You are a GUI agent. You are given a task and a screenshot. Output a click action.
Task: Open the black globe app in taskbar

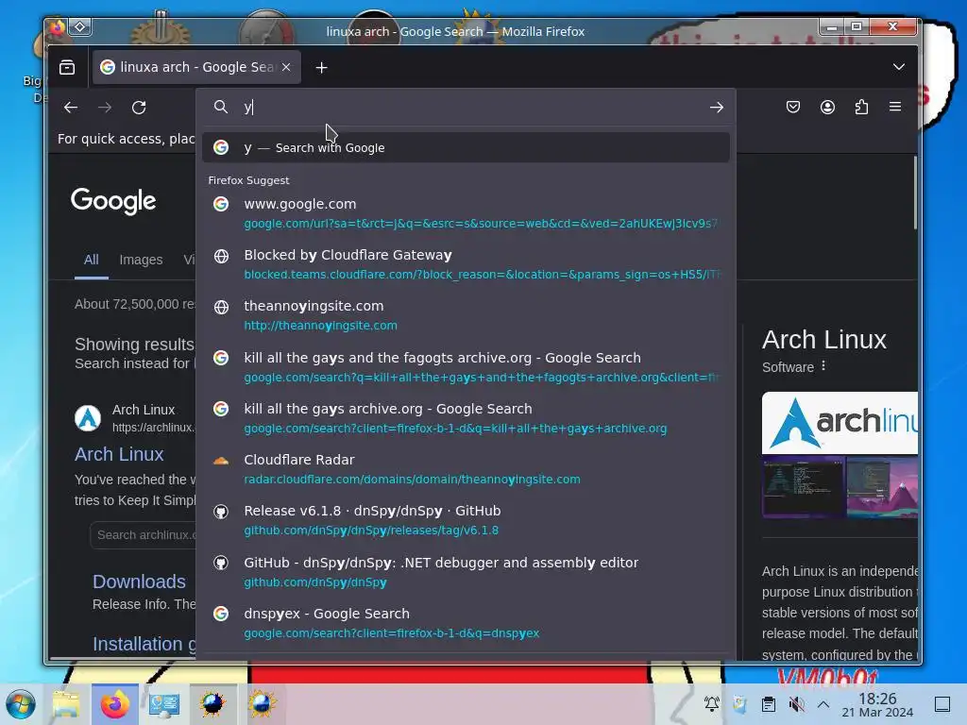(212, 704)
